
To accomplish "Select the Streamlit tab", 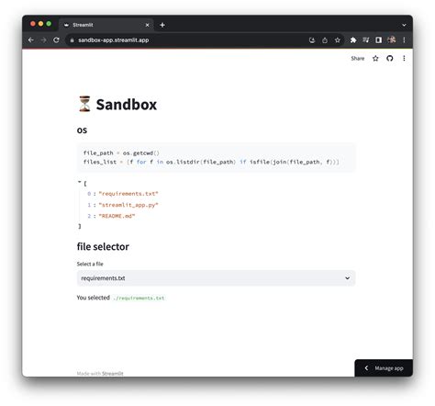I will point(106,25).
